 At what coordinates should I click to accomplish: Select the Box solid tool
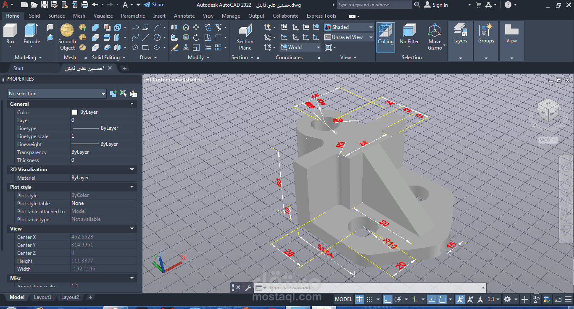(x=10, y=34)
